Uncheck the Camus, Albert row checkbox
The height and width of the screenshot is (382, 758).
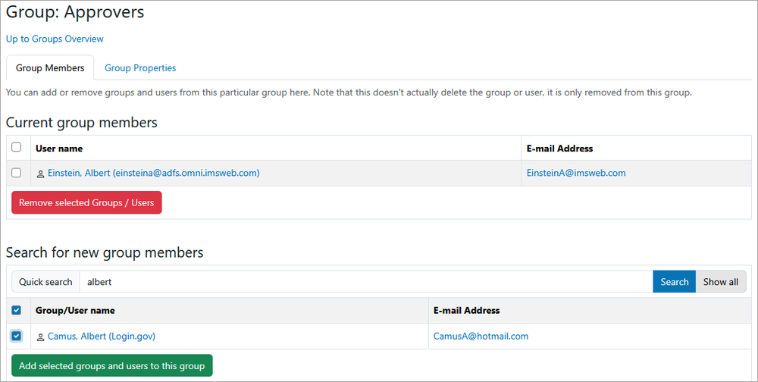(x=17, y=336)
